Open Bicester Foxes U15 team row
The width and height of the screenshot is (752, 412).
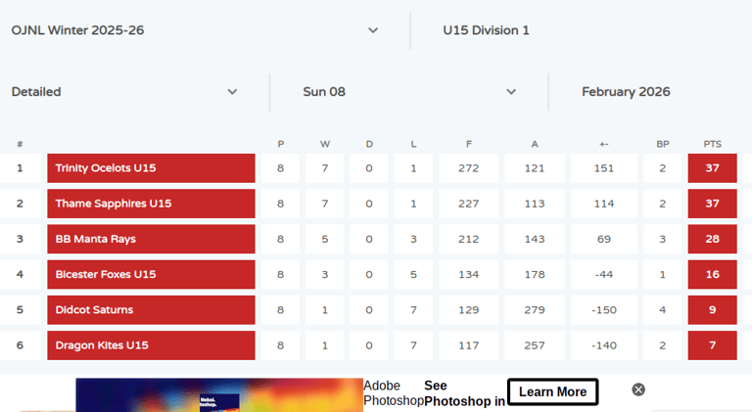(x=151, y=275)
